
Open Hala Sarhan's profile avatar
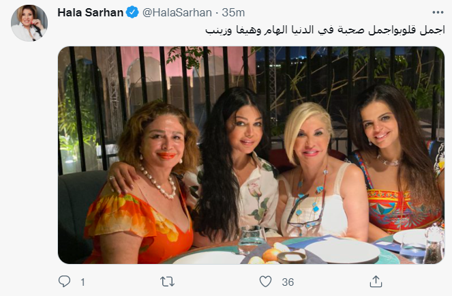click(x=29, y=23)
